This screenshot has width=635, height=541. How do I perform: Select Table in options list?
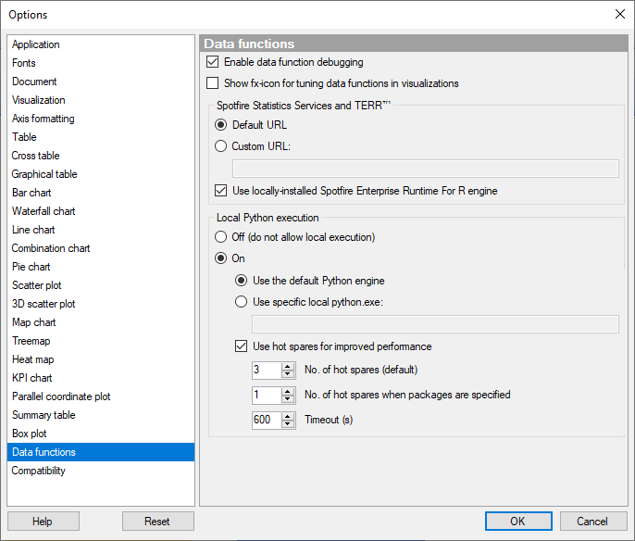point(101,137)
